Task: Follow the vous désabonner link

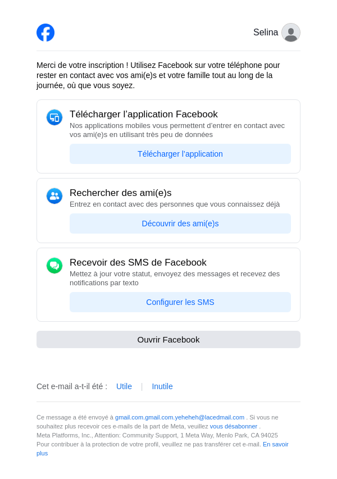Action: tap(234, 426)
